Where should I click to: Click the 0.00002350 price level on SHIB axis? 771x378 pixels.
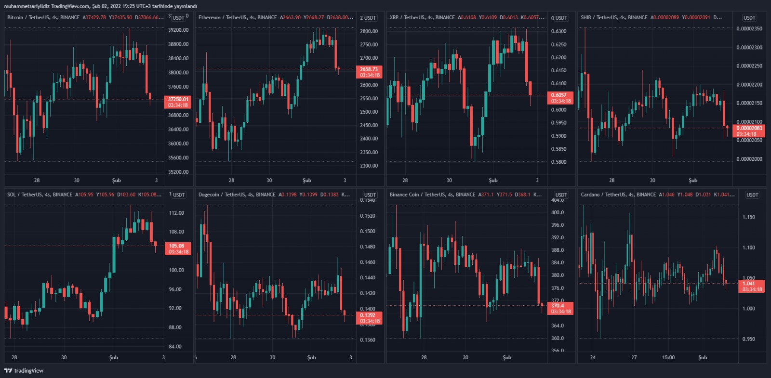(x=749, y=29)
